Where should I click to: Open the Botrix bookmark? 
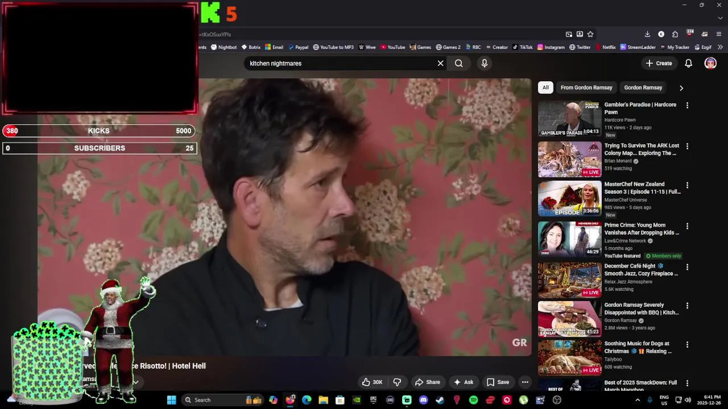pyautogui.click(x=251, y=47)
